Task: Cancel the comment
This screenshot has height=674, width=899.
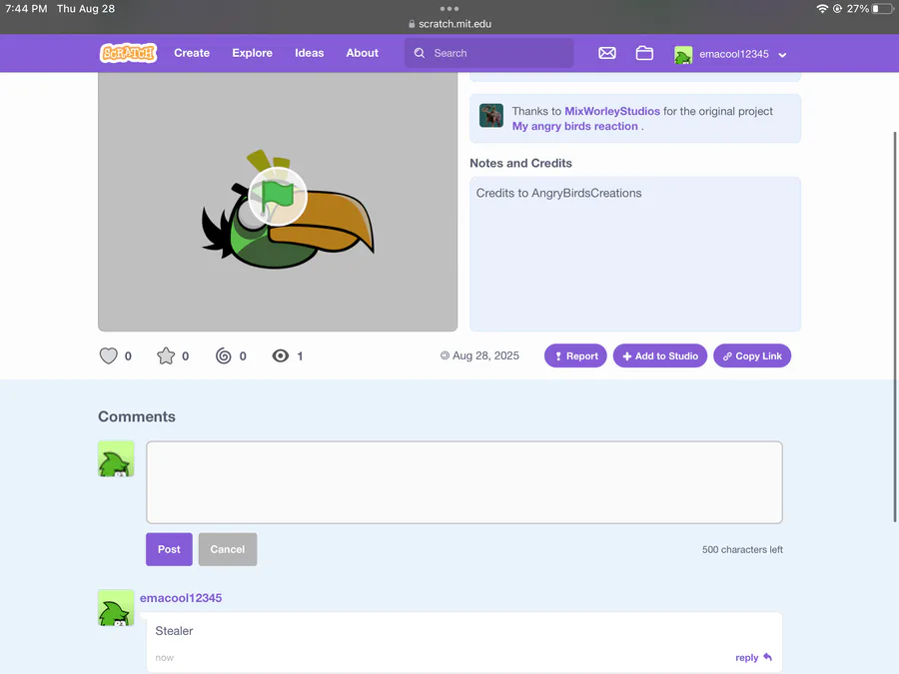Action: (228, 549)
